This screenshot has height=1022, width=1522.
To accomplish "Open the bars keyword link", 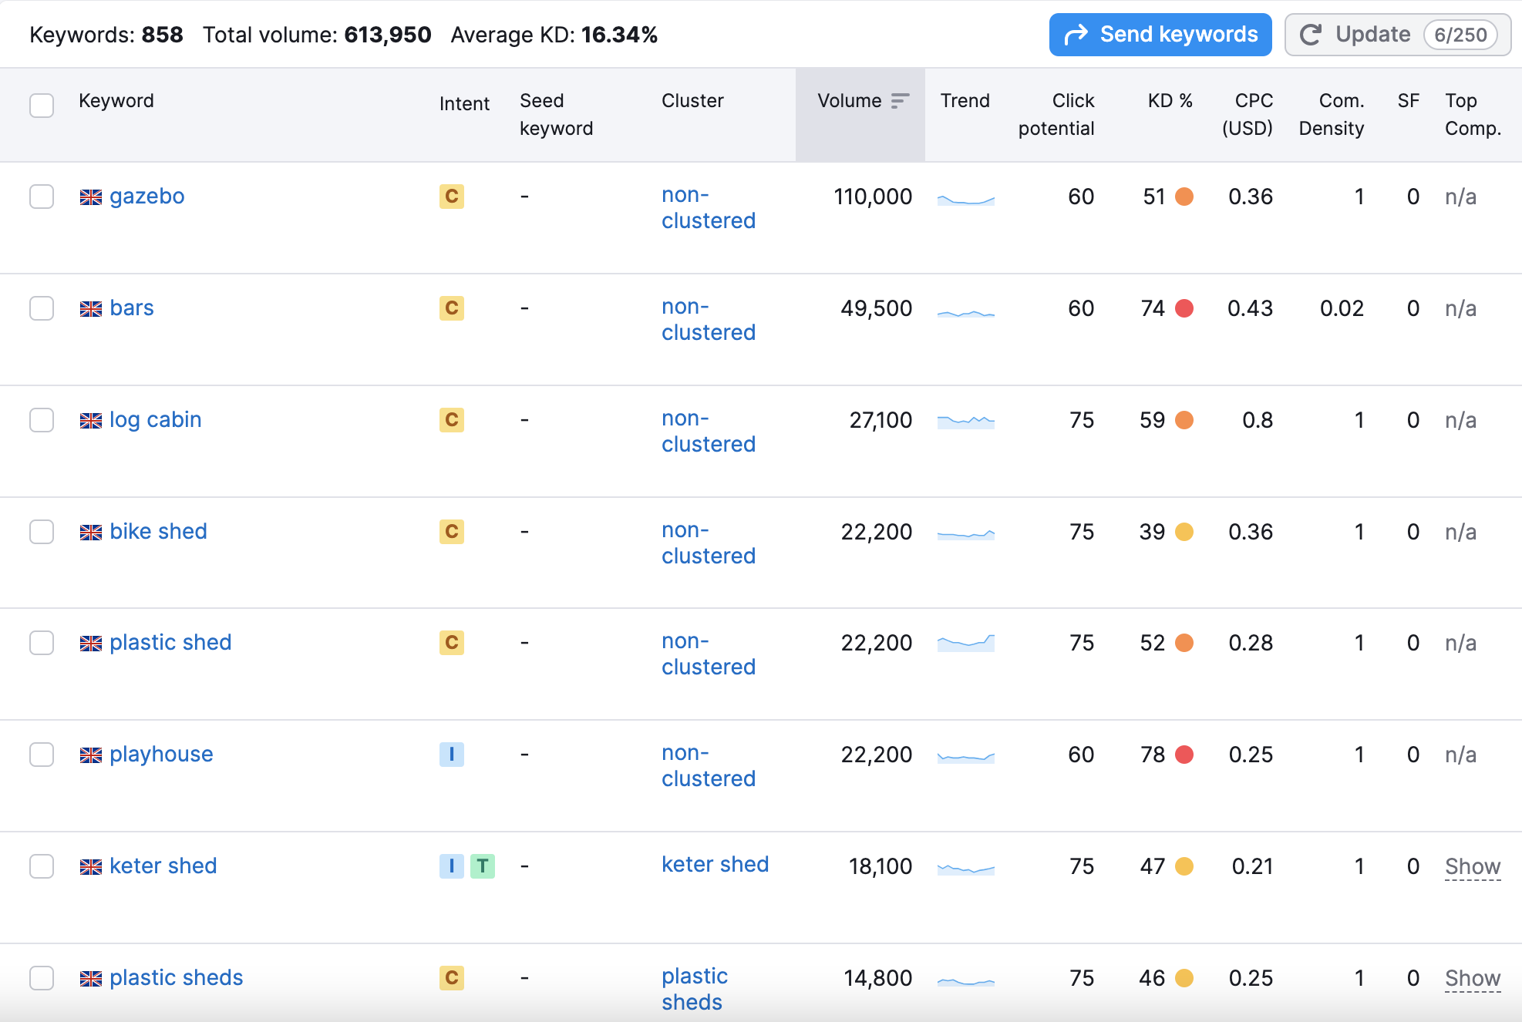I will click(132, 308).
